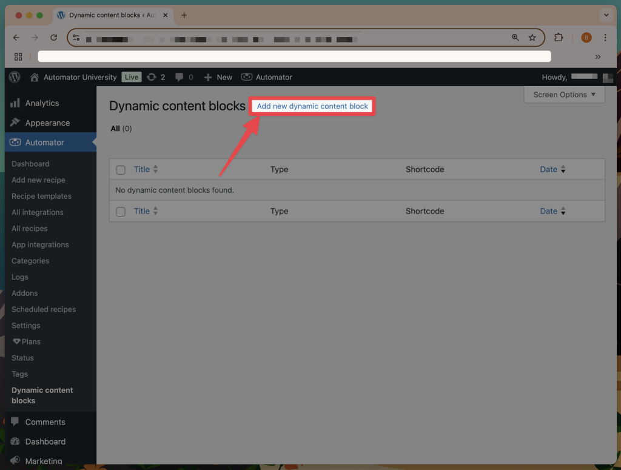Click the Marketing megaphone icon
621x470 pixels.
pyautogui.click(x=17, y=461)
